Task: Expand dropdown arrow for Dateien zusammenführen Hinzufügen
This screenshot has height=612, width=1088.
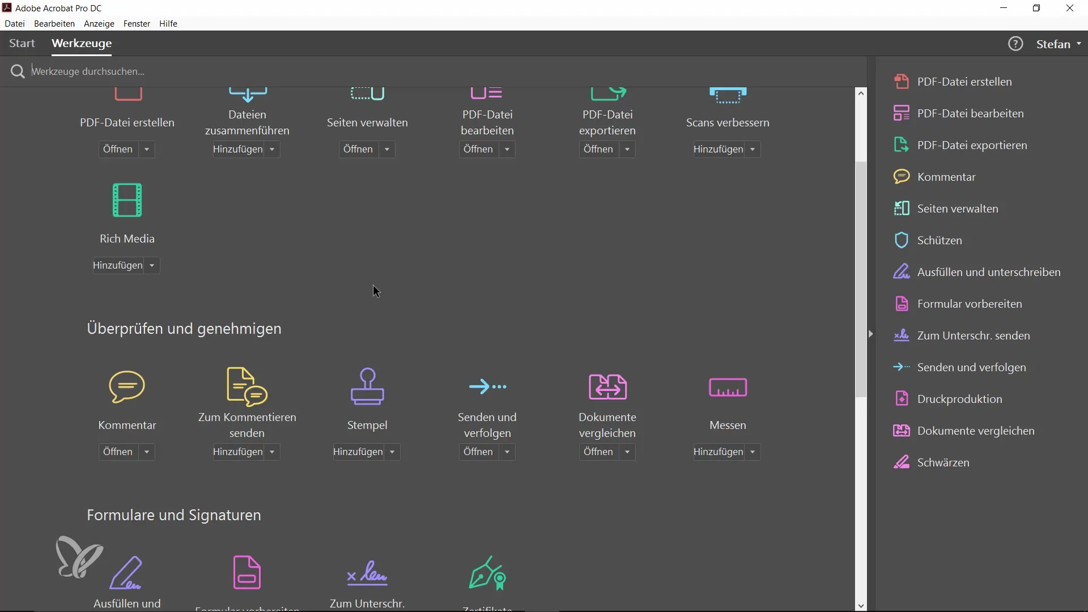Action: coord(272,150)
